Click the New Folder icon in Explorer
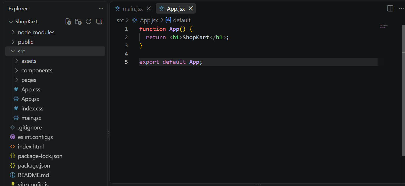405x186 pixels. (x=78, y=21)
